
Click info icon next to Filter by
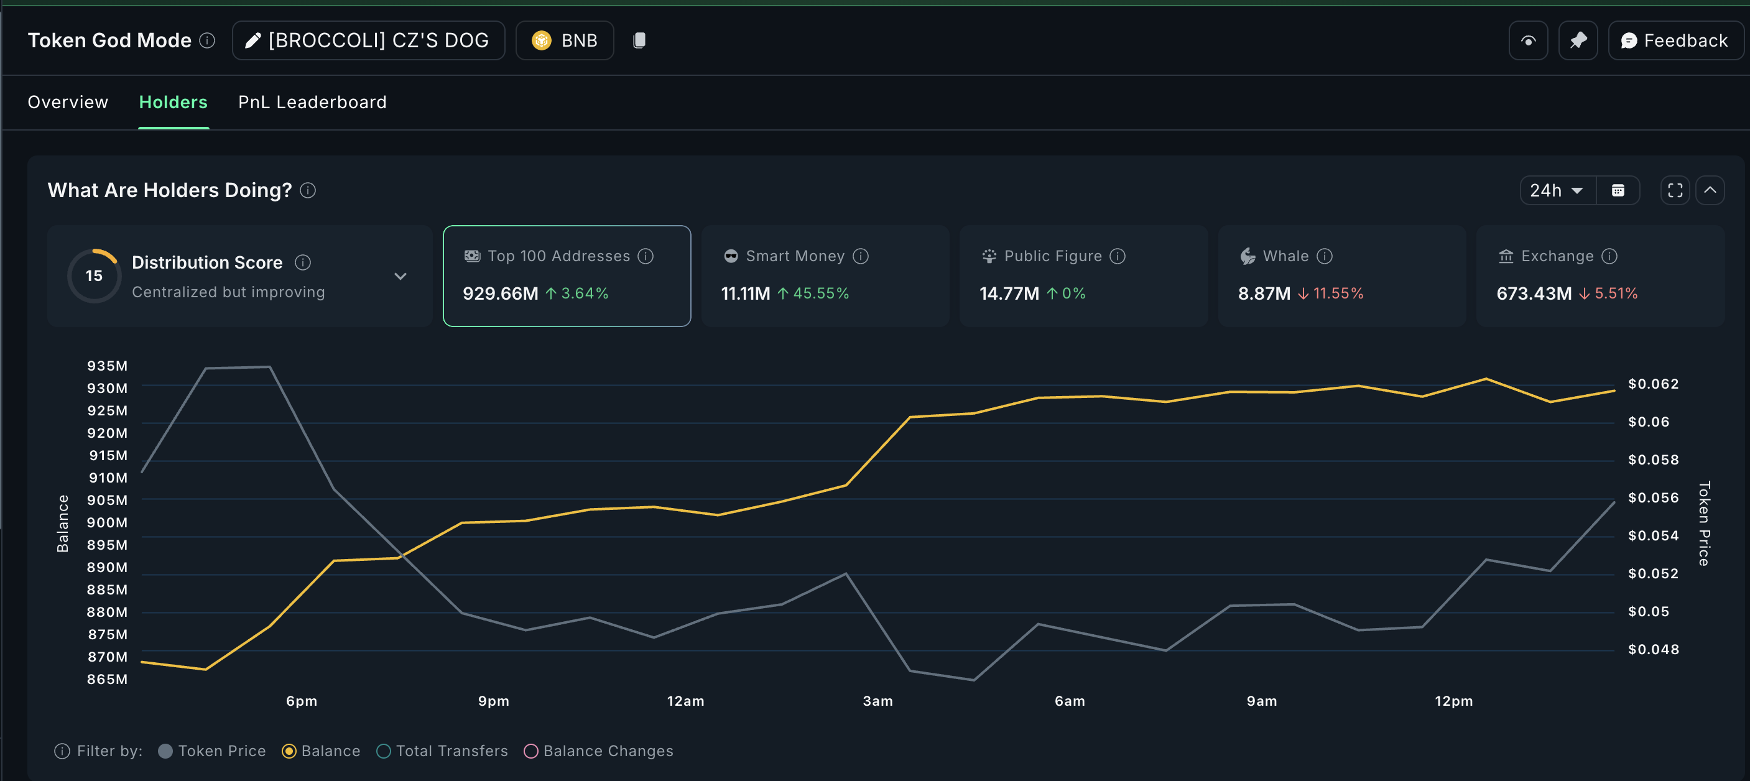click(62, 751)
